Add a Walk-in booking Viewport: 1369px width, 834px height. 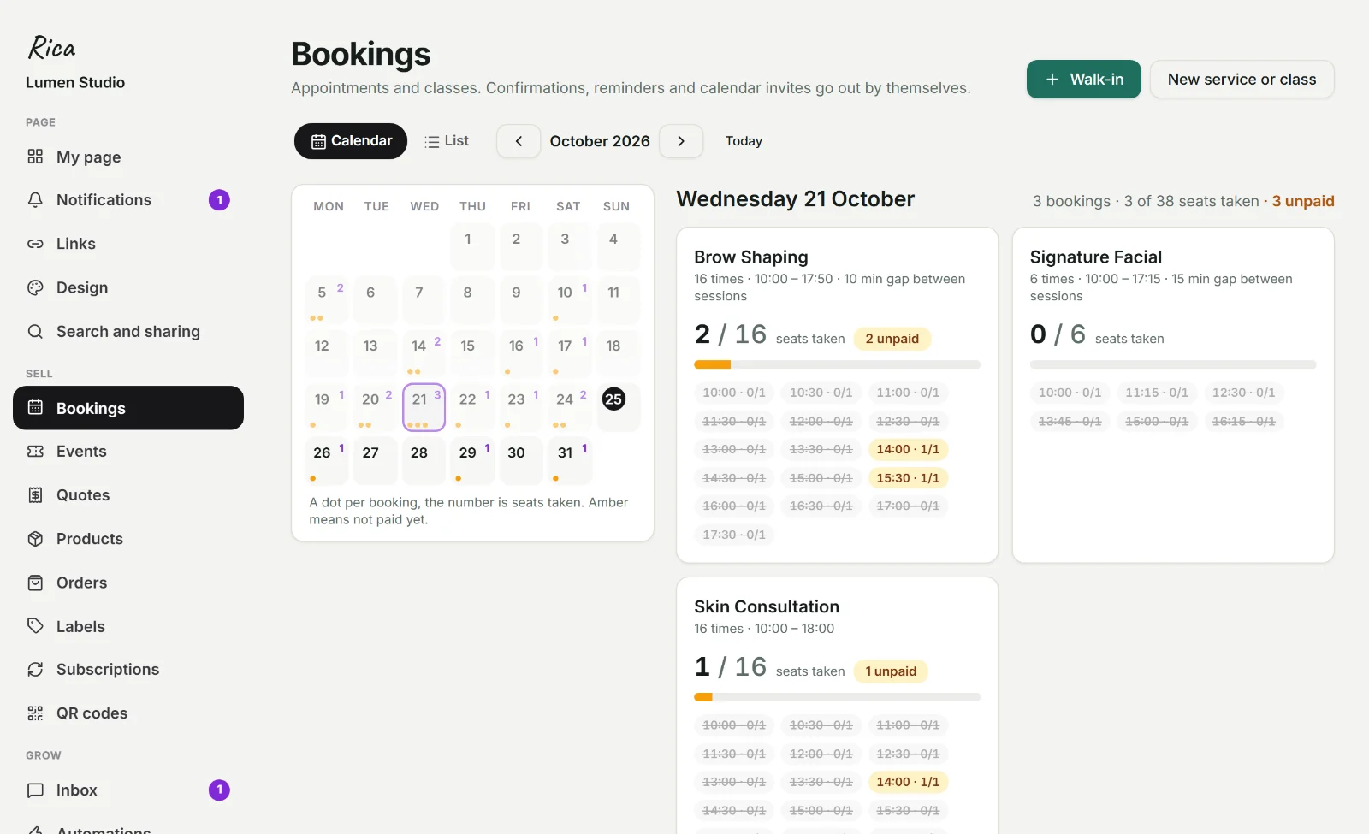tap(1084, 80)
